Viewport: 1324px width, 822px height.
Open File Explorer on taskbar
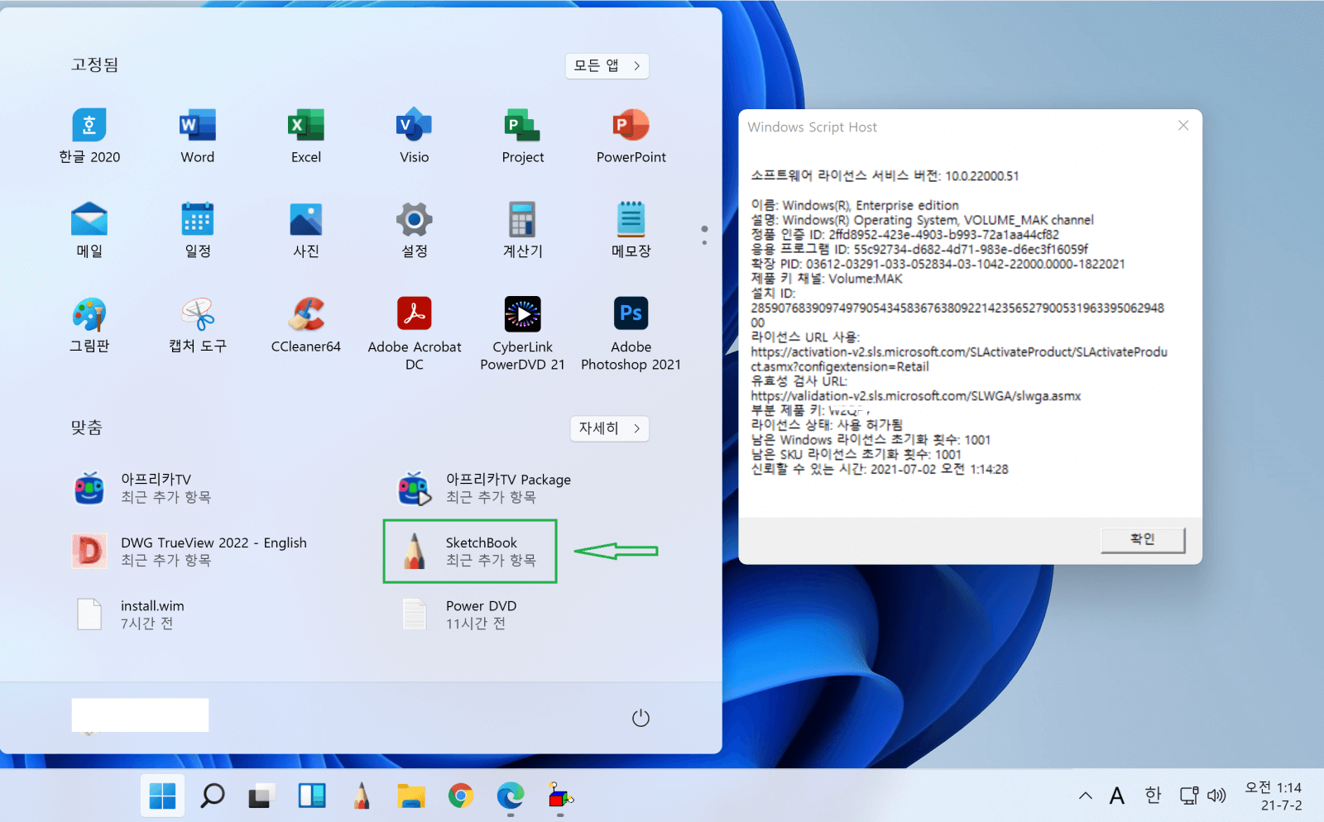[x=411, y=796]
